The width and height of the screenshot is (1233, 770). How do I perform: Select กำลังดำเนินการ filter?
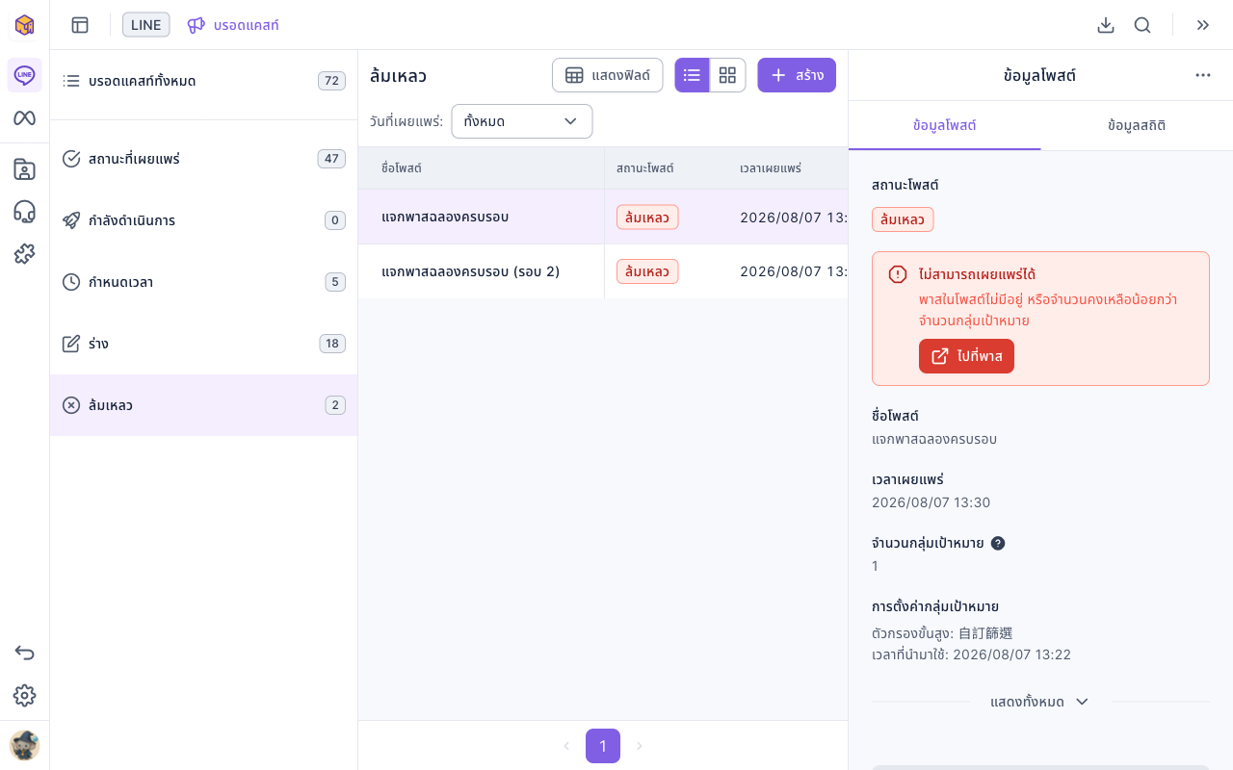pos(203,220)
